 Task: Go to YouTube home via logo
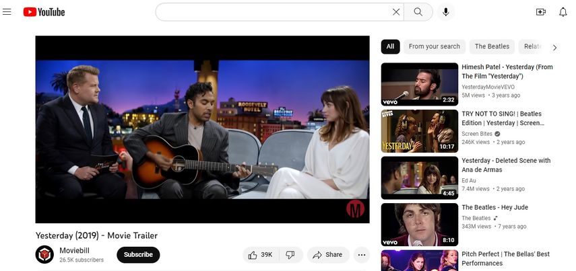tap(44, 12)
